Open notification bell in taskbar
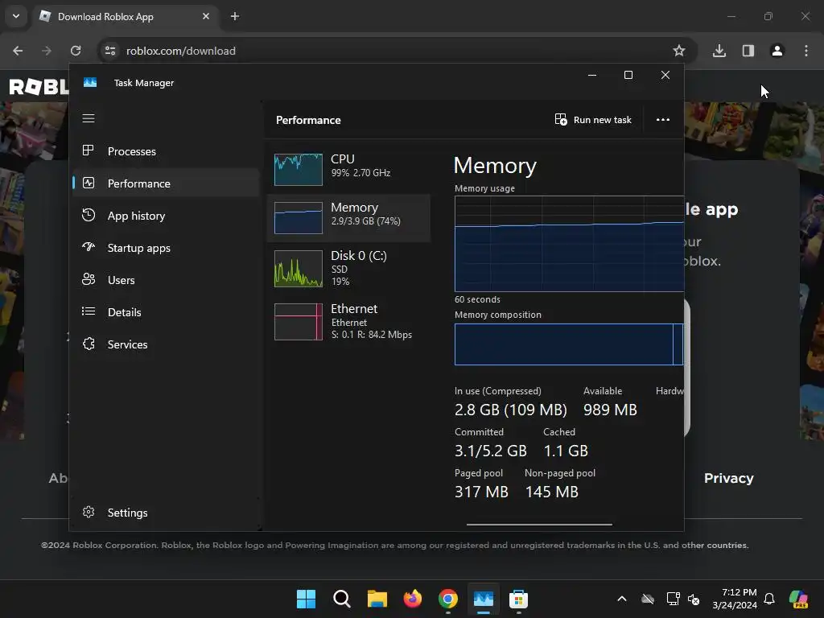 point(769,599)
